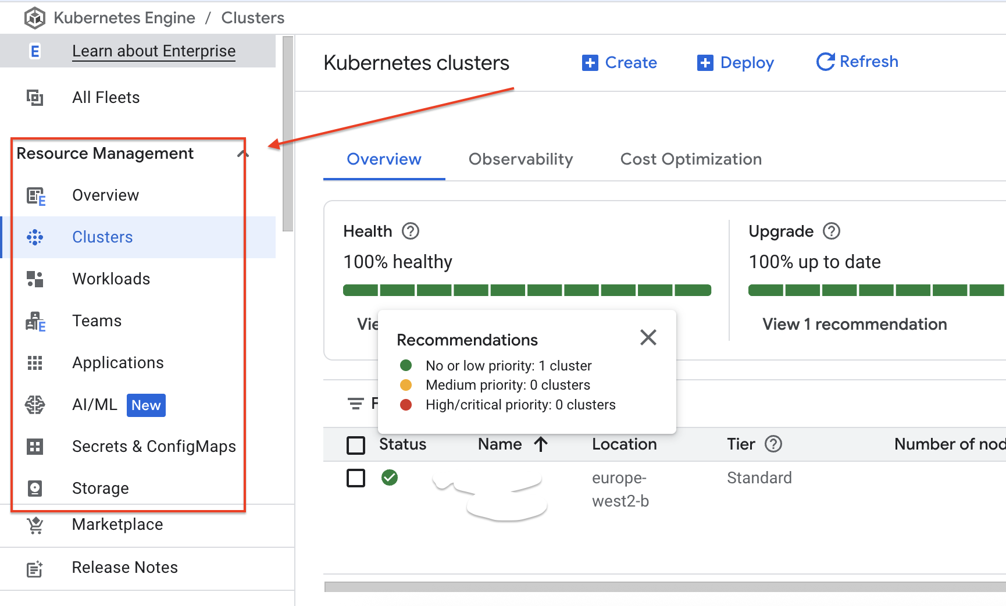Screen dimensions: 1006x606
Task: Open the Marketplace cart icon
Action: 35,525
